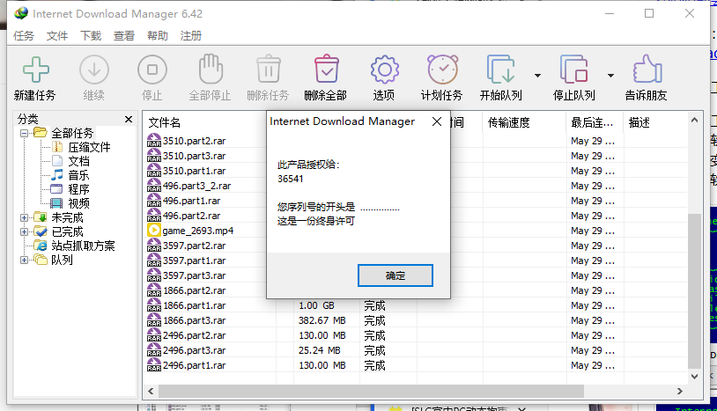Select file 2496.part1.rar

[x=194, y=365]
